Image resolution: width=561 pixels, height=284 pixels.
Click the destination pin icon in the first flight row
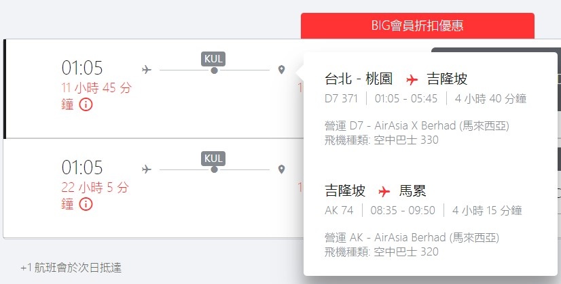pos(281,70)
